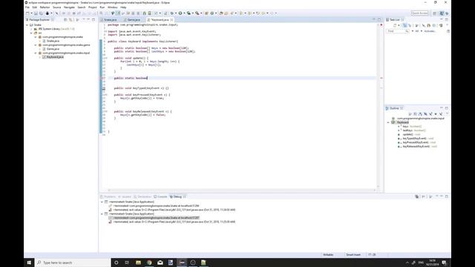This screenshot has height=267, width=475.
Task: Click the New Task icon in Task List
Action: [x=395, y=25]
